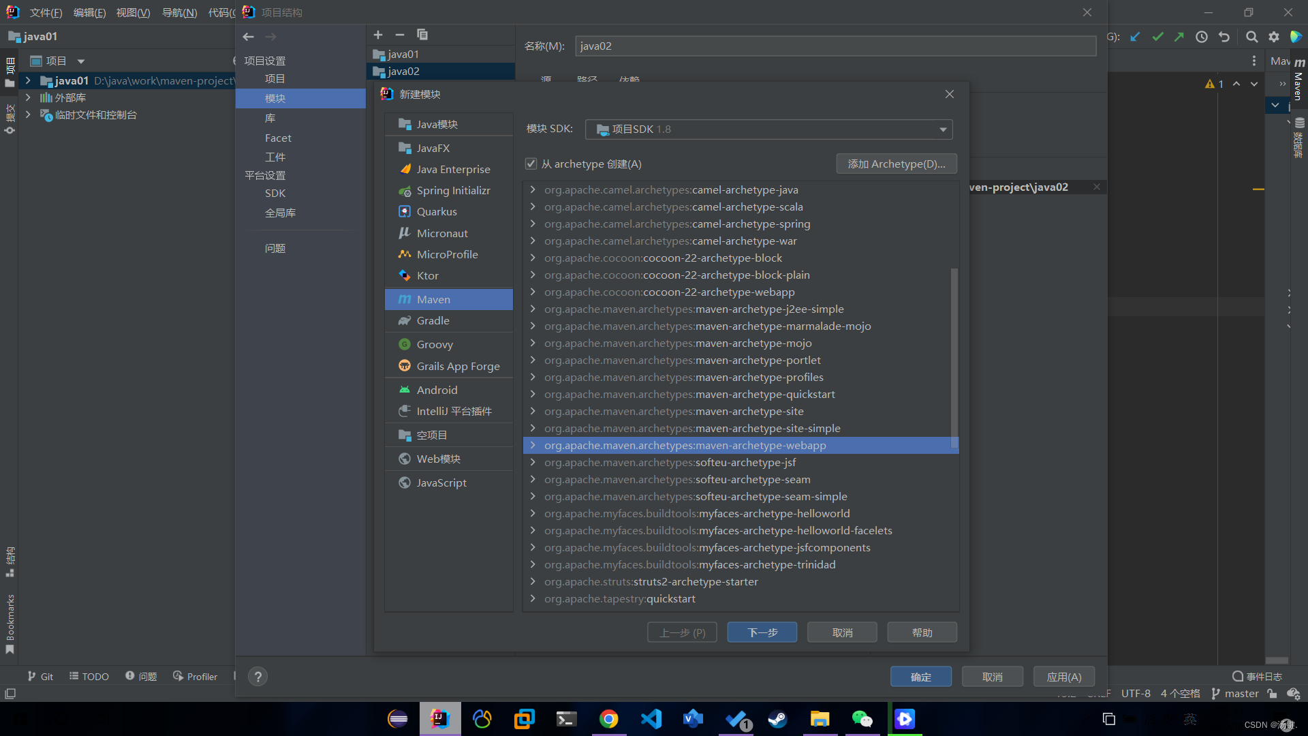Select Groovy module type
This screenshot has height=736, width=1308.
point(449,344)
